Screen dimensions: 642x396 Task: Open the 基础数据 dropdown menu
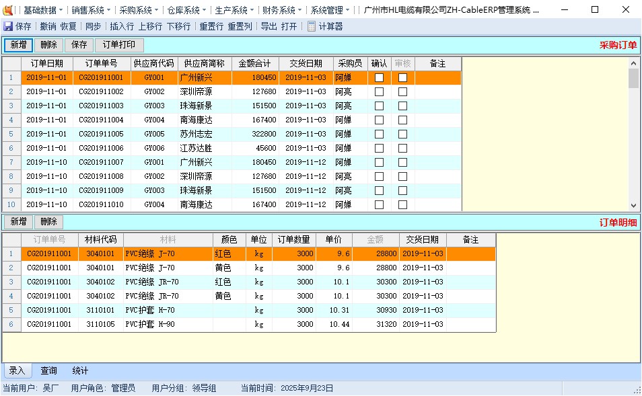pos(43,10)
